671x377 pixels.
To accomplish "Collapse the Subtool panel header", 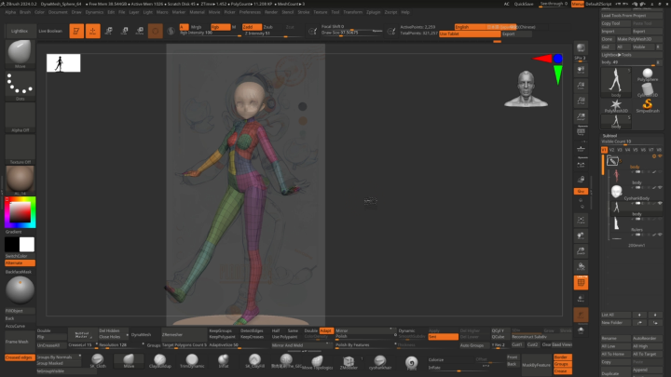I will click(x=611, y=135).
